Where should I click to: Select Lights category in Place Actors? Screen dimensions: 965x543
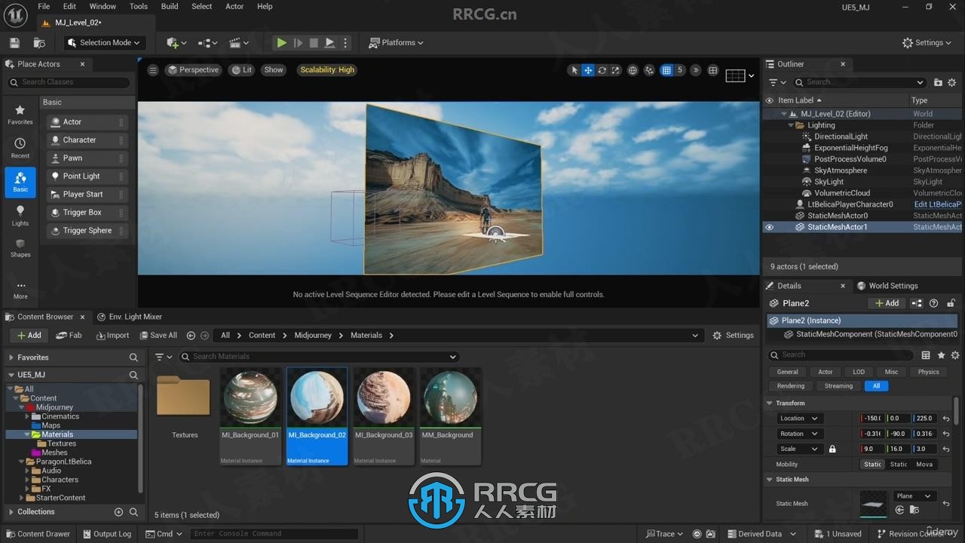coord(20,216)
